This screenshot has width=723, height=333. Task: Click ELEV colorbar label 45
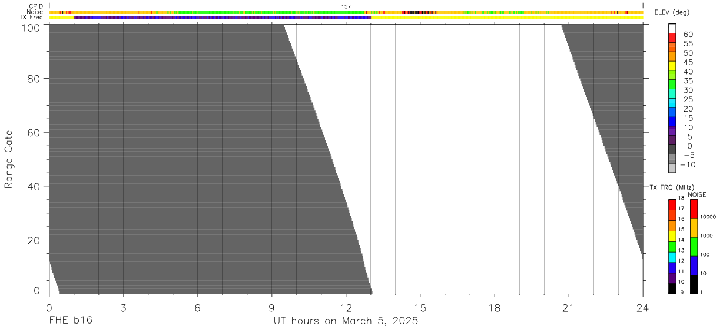click(x=688, y=62)
